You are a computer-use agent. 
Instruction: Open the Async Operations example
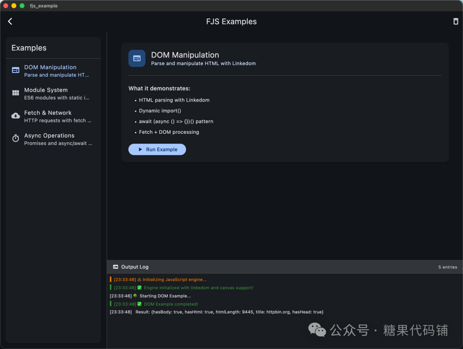(54, 139)
